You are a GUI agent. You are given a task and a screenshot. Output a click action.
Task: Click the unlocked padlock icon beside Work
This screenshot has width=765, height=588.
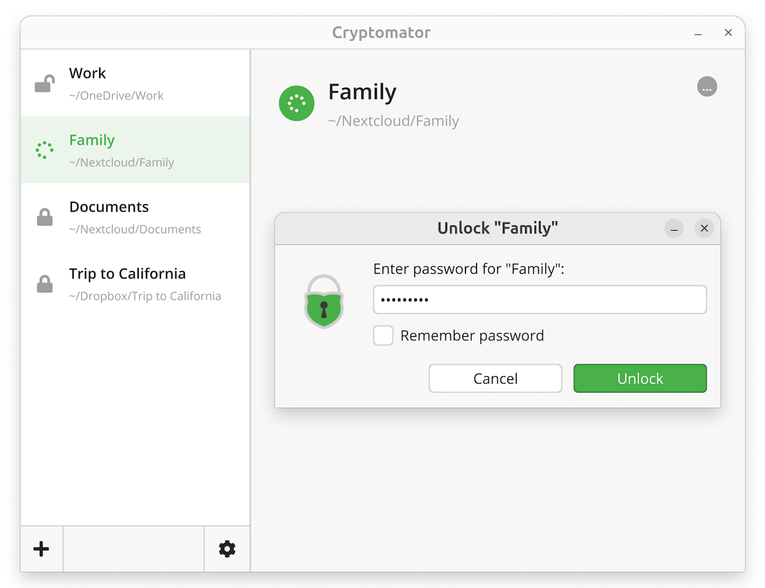click(45, 84)
